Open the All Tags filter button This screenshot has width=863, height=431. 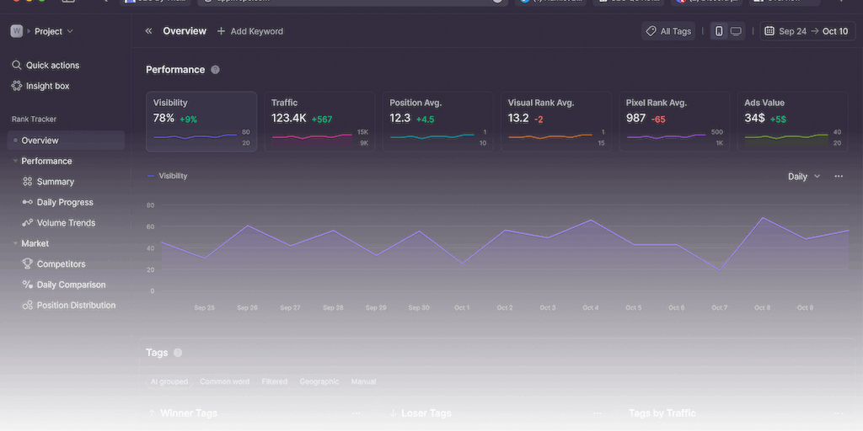coord(668,31)
